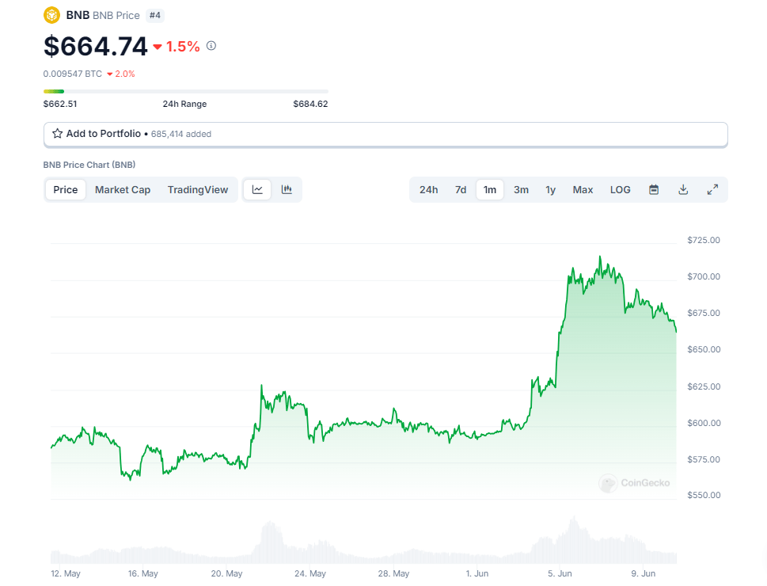Image resolution: width=767 pixels, height=586 pixels.
Task: Switch to candlestick chart icon
Action: coord(287,189)
